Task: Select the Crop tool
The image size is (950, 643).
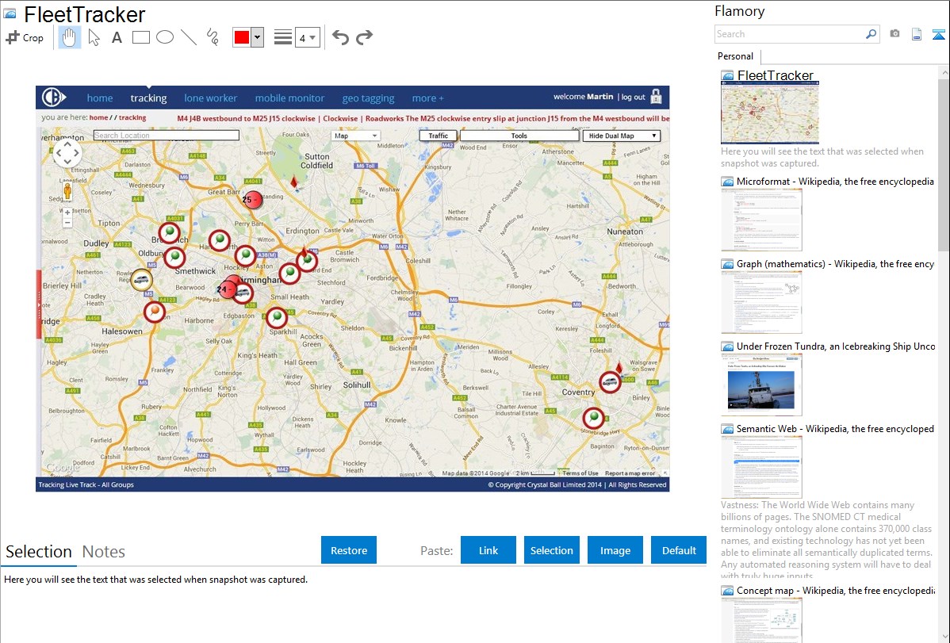Action: [25, 37]
